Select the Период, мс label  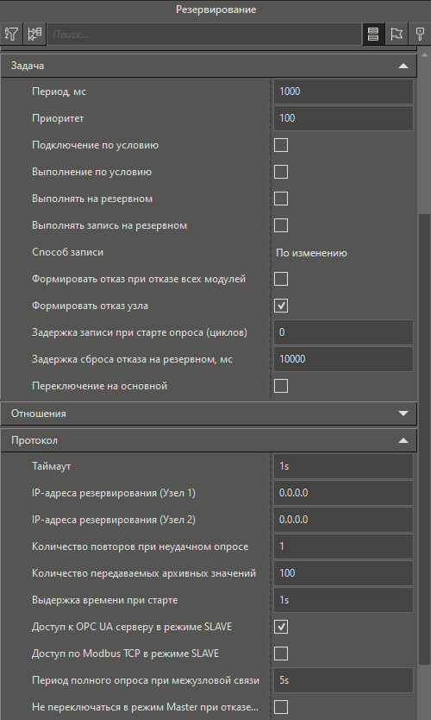(x=59, y=92)
